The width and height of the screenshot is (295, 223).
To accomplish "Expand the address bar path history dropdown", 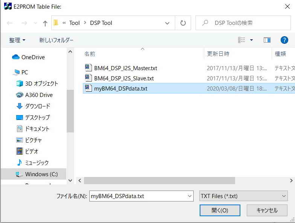I will 167,23.
